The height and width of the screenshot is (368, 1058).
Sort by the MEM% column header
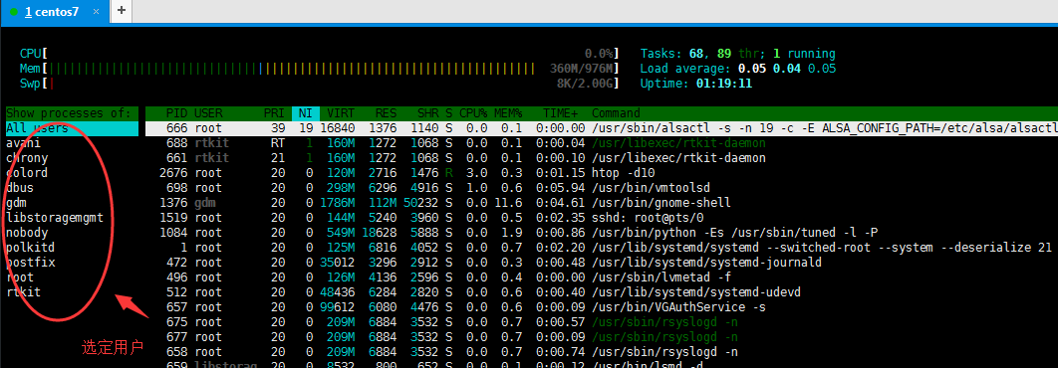pyautogui.click(x=508, y=113)
